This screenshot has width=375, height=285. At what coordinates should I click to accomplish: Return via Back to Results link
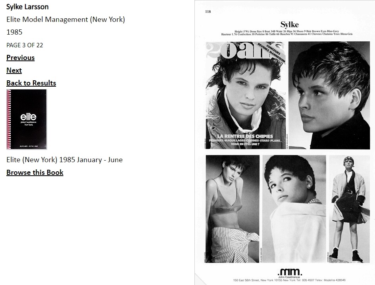[x=31, y=83]
